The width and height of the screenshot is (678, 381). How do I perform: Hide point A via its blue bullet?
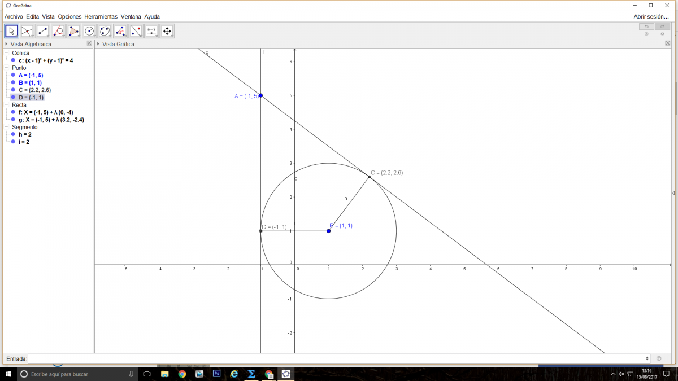13,75
